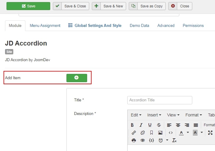Justify text in editor
The width and height of the screenshot is (215, 151).
[x=196, y=125]
